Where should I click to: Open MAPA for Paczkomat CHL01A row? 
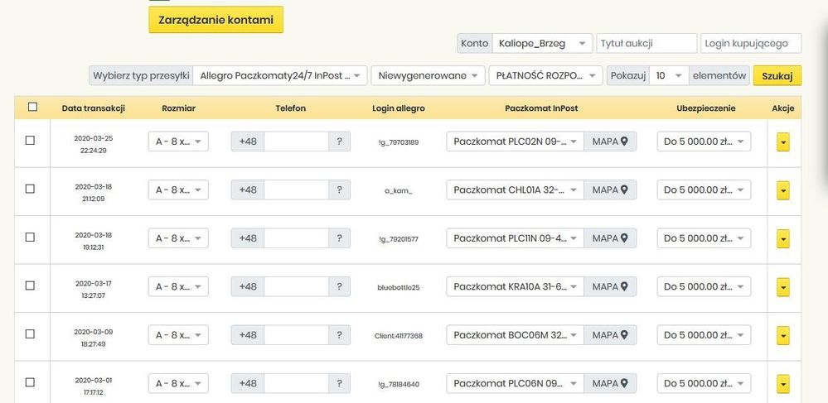click(x=610, y=190)
